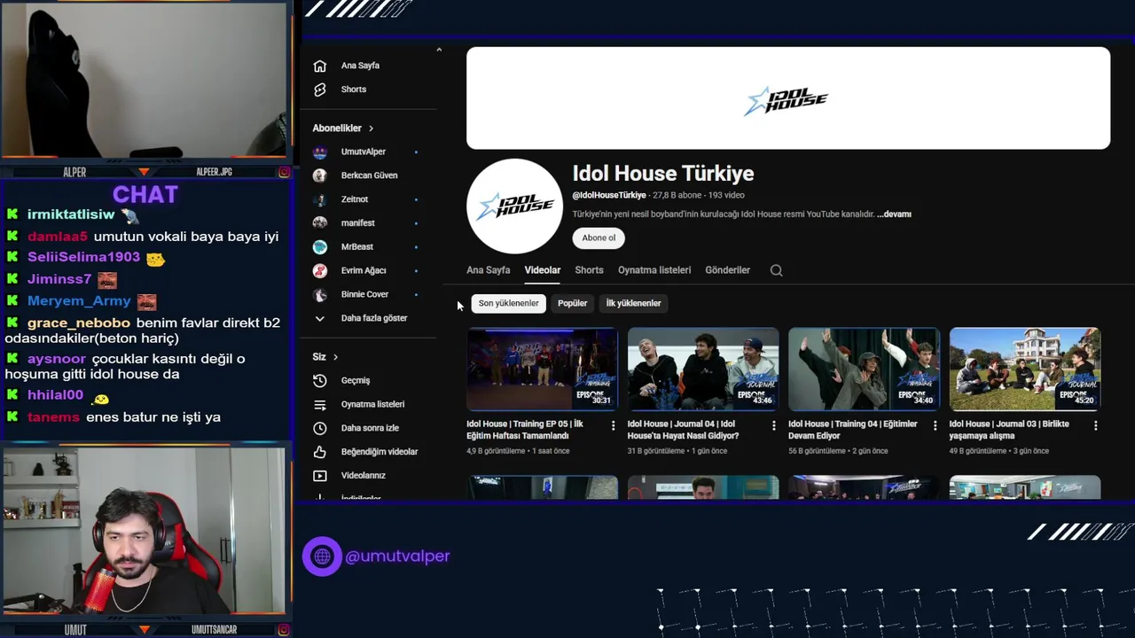Expand the Abonelikler section chevron
Viewport: 1135px width, 638px height.
click(x=371, y=128)
